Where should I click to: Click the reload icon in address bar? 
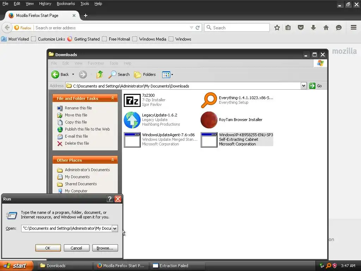pyautogui.click(x=197, y=28)
